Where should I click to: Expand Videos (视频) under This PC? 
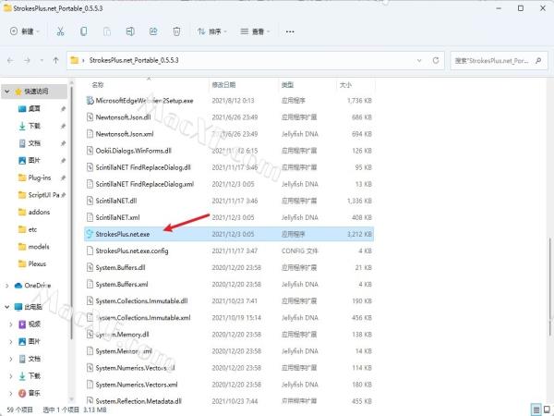pos(11,324)
